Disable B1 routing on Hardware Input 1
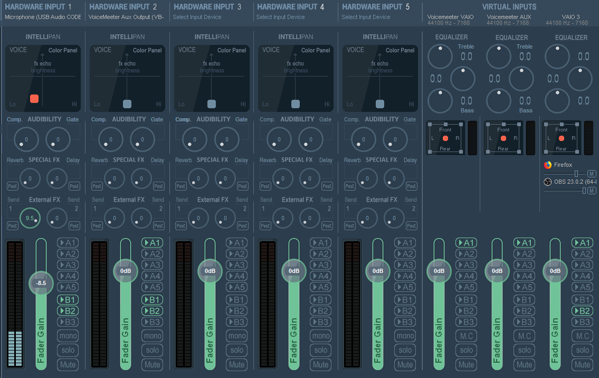The height and width of the screenshot is (378, 599). tap(68, 300)
